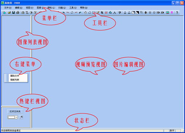The width and height of the screenshot is (185, 133).
Task: Select the crop tool
Action: click(x=102, y=13)
